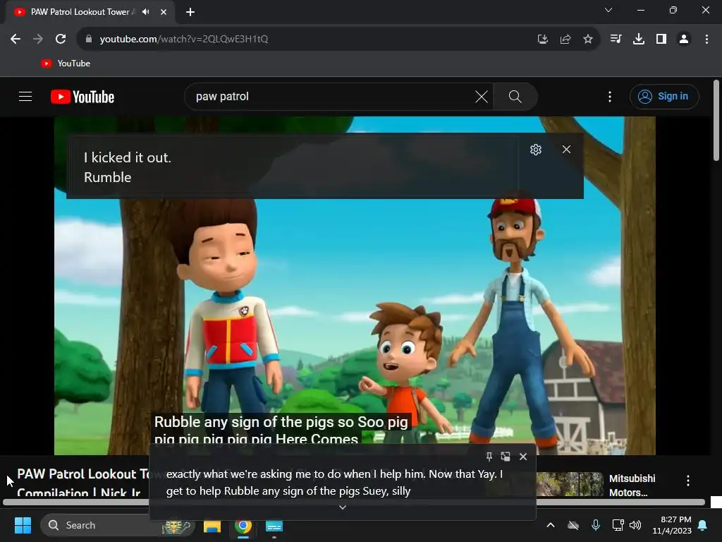Switch to Chrome in taskbar
This screenshot has height=542, width=722.
[243, 526]
